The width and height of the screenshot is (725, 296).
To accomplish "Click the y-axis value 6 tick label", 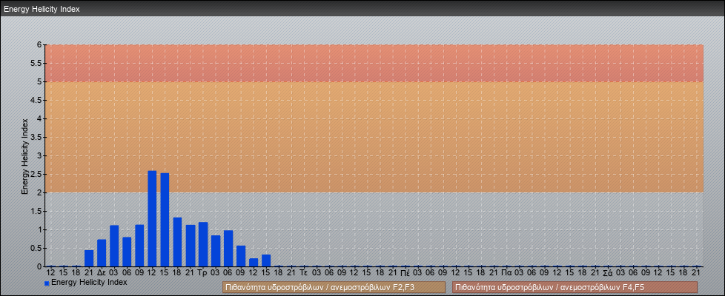I will pyautogui.click(x=39, y=44).
